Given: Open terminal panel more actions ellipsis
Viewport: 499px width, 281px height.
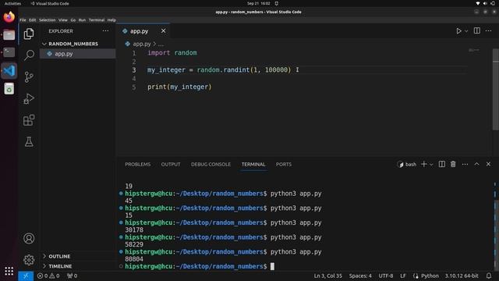Looking at the screenshot, I should tap(465, 165).
